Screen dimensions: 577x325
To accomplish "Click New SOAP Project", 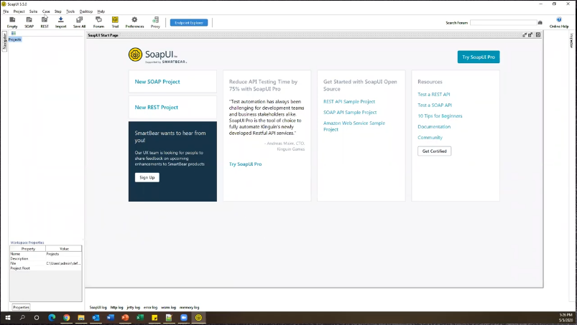I will [x=157, y=82].
